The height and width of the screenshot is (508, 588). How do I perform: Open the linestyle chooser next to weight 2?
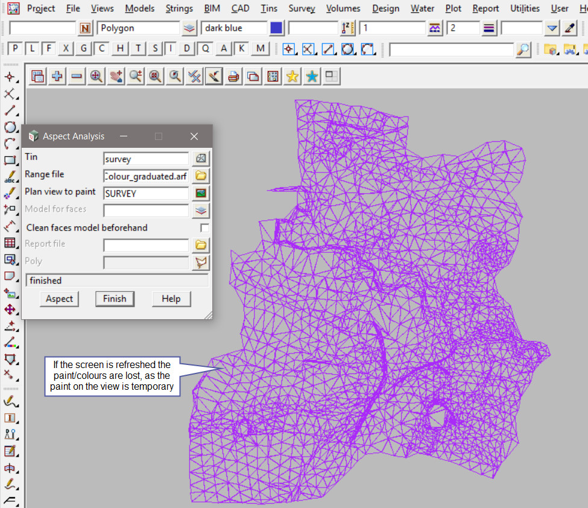point(489,28)
